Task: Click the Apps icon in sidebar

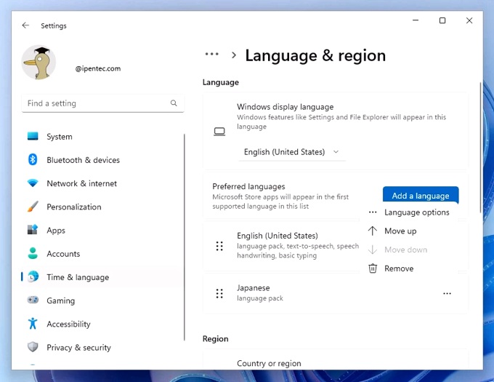Action: point(33,230)
